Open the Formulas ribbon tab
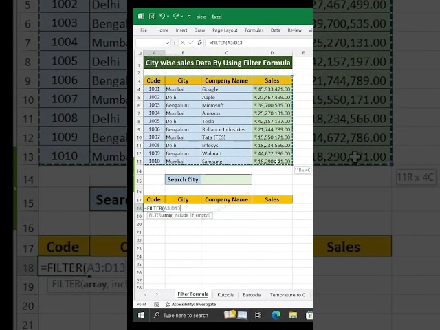The image size is (440, 330). (x=254, y=30)
